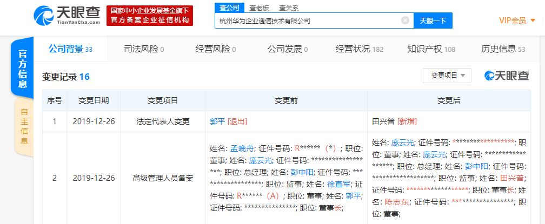The width and height of the screenshot is (545, 224).
Task: Click 田兴普 name in row 2 变更后
Action: click(513, 178)
